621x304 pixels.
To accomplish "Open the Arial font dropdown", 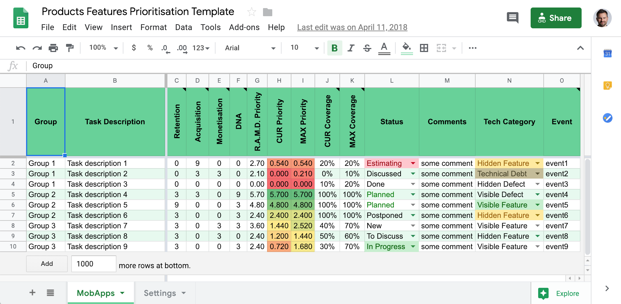I will [x=248, y=48].
